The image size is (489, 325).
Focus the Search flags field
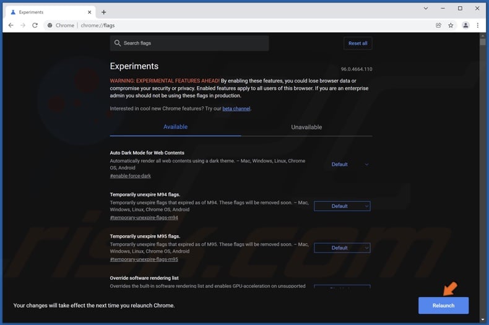pos(189,43)
